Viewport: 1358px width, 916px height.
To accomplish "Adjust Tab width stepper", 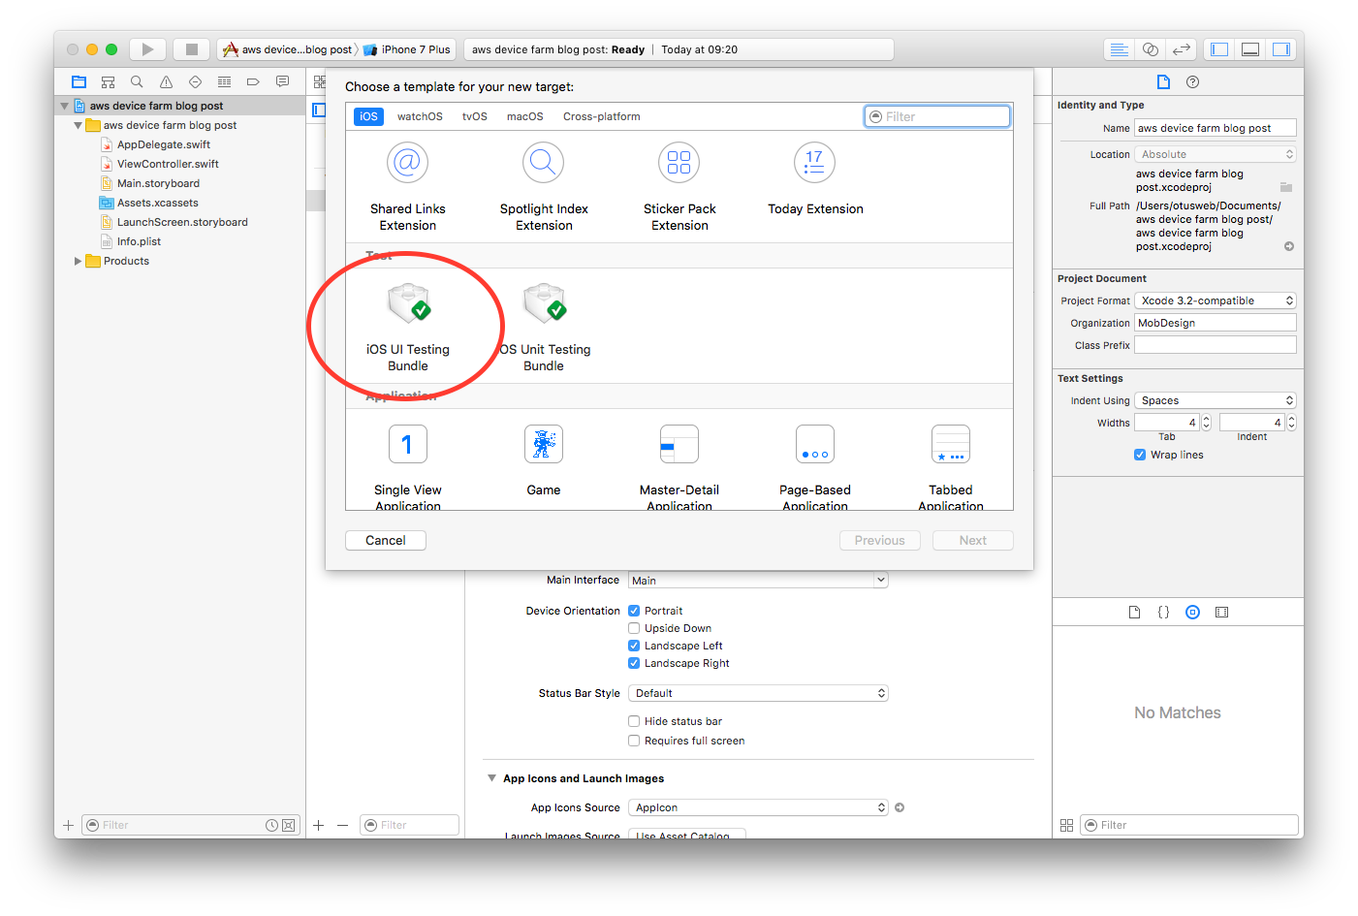I will (x=1206, y=423).
